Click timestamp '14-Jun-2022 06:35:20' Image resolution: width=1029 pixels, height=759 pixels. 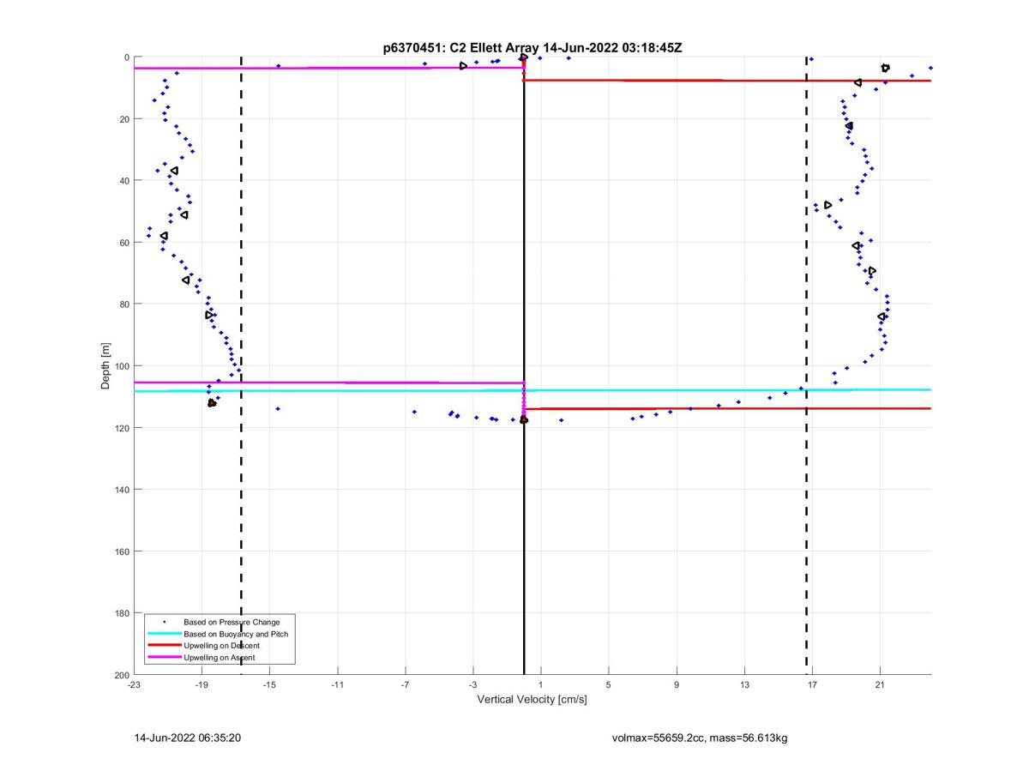(187, 738)
